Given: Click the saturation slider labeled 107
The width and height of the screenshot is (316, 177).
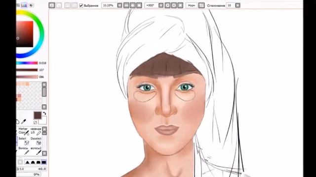Looking at the screenshot, I should 27,70.
